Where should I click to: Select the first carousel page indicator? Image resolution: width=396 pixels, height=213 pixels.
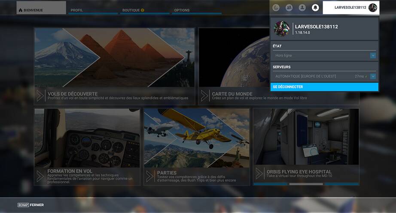pyautogui.click(x=270, y=184)
